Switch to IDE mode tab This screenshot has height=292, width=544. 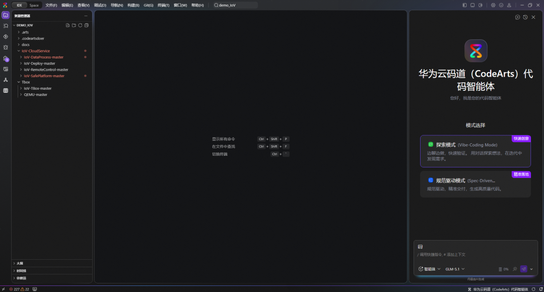pos(20,5)
